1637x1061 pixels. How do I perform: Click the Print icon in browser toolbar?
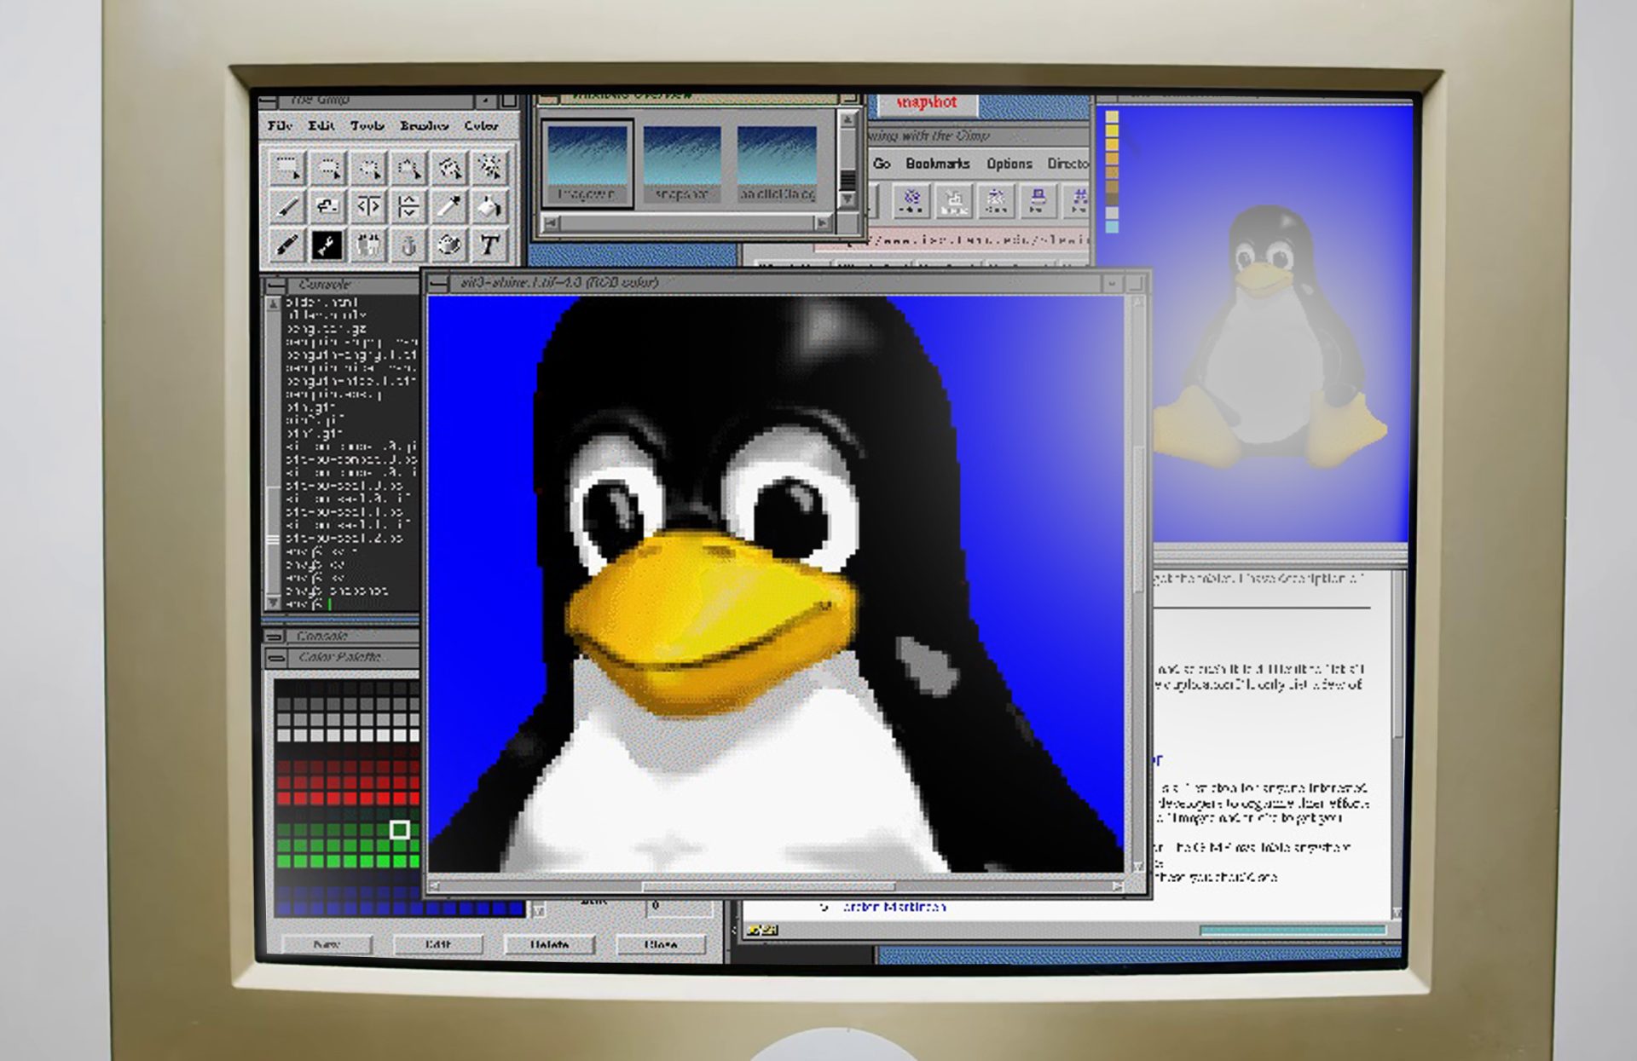point(1037,201)
